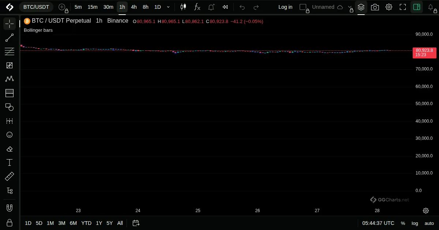Switch to 5m timeframe

pyautogui.click(x=78, y=7)
